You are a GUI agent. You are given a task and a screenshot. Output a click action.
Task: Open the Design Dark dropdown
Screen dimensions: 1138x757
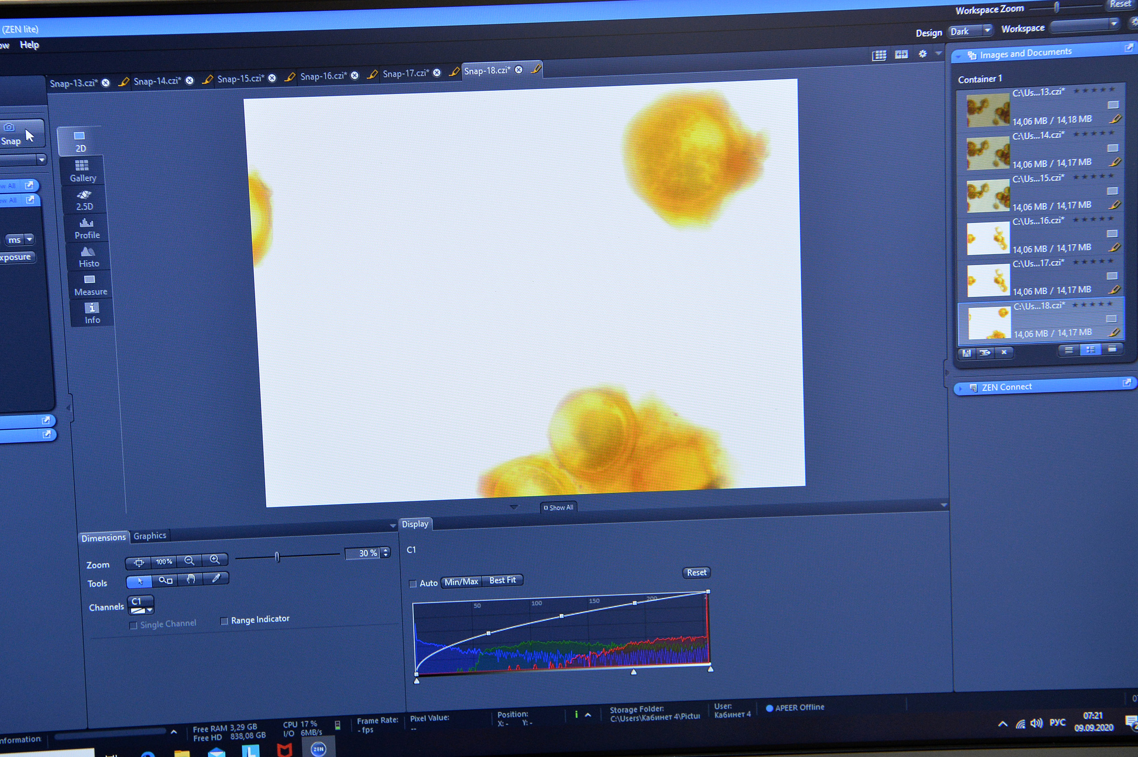[x=971, y=31]
